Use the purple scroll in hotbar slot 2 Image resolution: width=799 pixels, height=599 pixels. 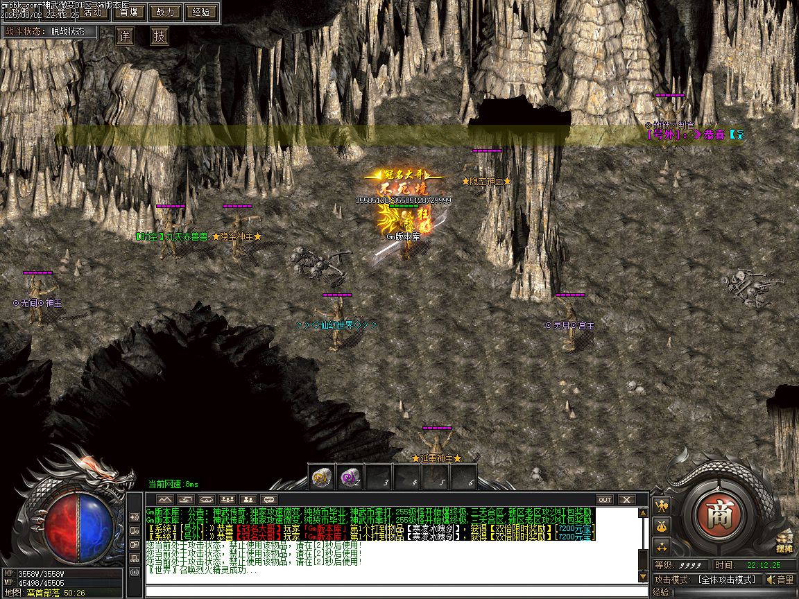point(350,477)
